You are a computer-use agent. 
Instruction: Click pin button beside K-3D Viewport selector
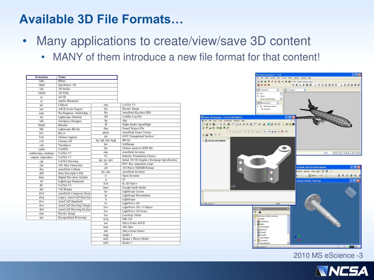click(285, 90)
